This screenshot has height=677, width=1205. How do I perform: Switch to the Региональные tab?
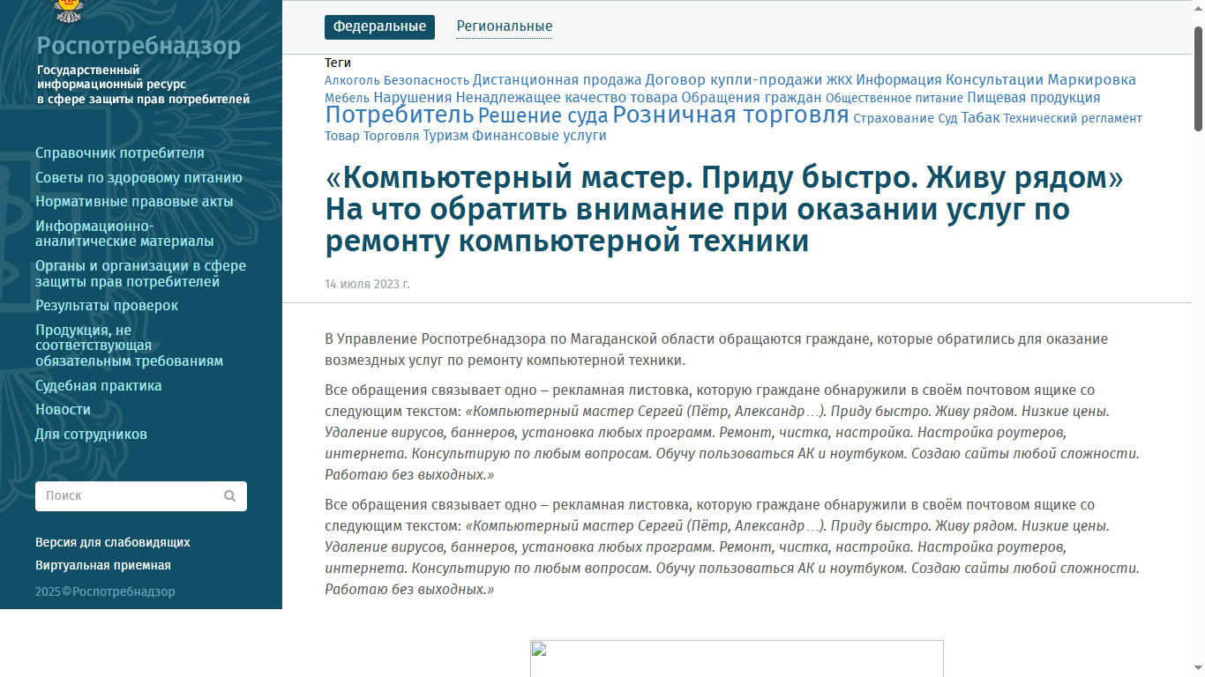(x=505, y=26)
